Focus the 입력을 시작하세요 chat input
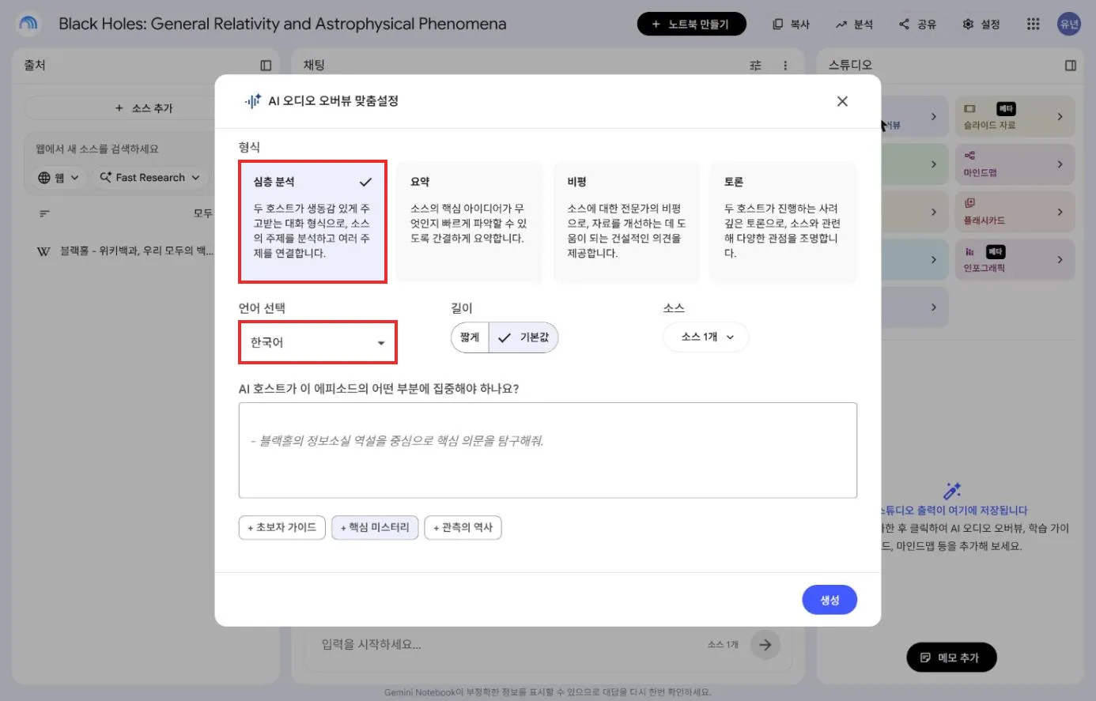Image resolution: width=1096 pixels, height=701 pixels. [x=506, y=645]
